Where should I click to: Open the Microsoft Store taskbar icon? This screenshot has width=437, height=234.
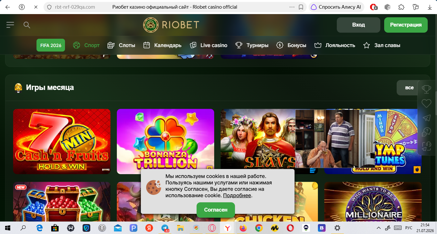(x=55, y=228)
